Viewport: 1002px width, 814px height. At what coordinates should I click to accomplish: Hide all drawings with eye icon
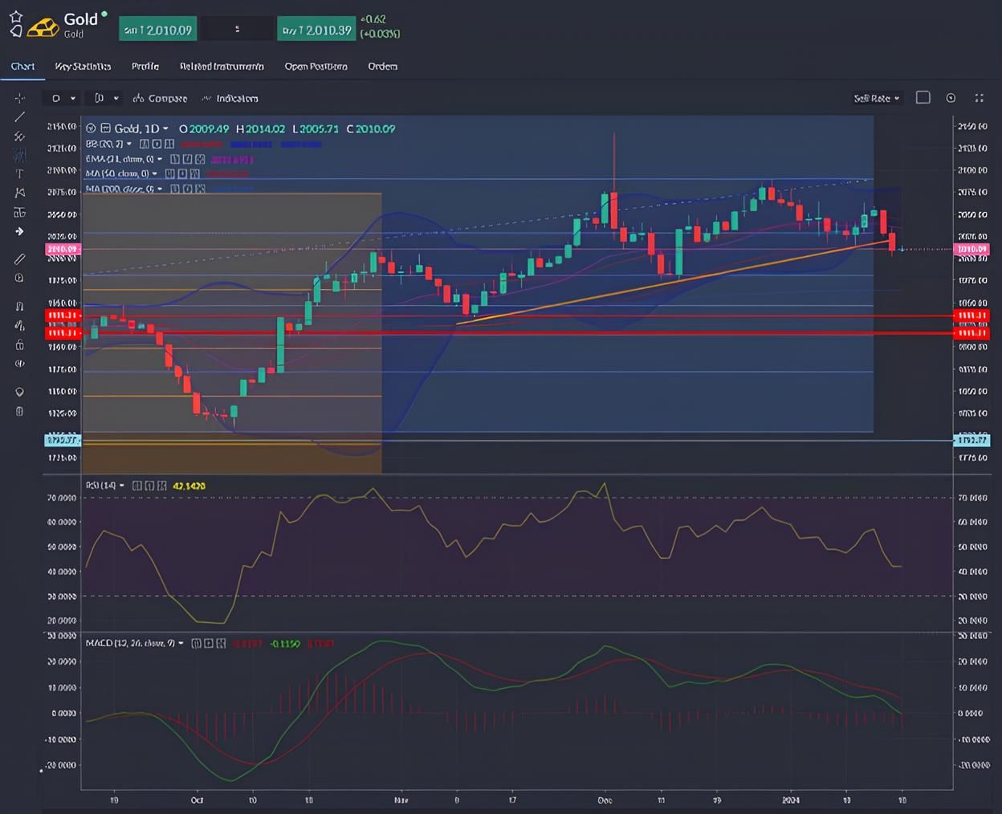pos(19,364)
